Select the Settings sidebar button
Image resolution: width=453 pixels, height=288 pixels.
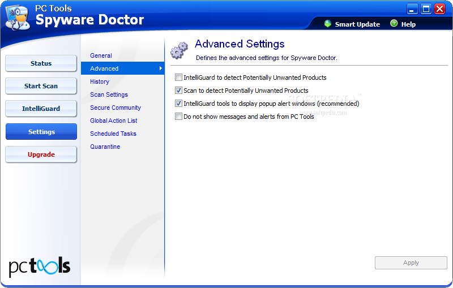click(x=41, y=132)
